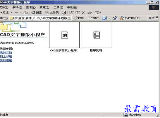This screenshot has width=160, height=118.
Task: Click the History clock icon
Action: coord(64,13)
